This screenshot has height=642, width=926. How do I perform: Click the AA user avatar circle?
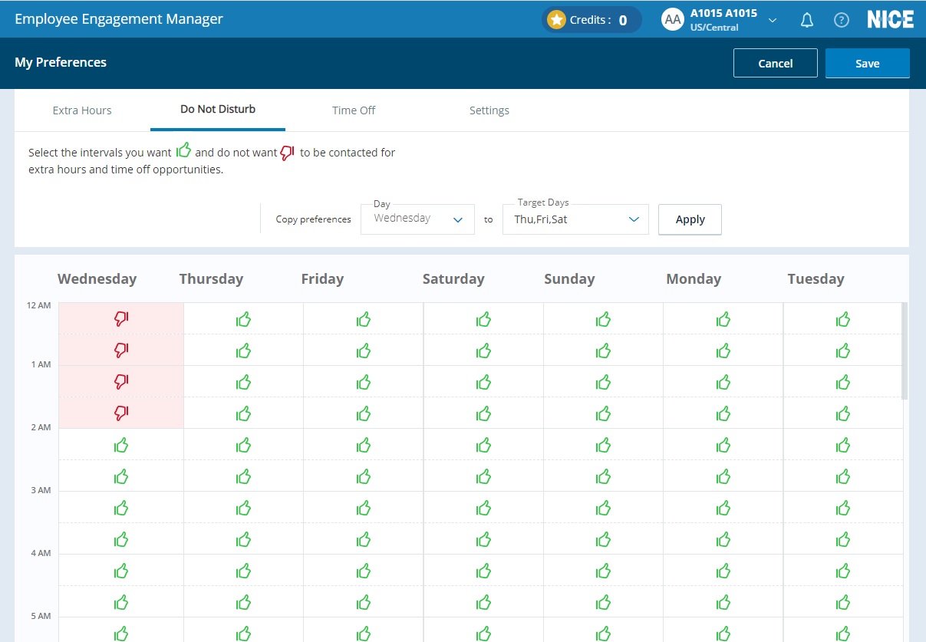tap(673, 20)
